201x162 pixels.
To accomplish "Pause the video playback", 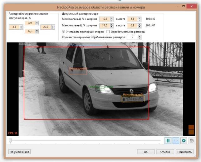I will 168,141.
